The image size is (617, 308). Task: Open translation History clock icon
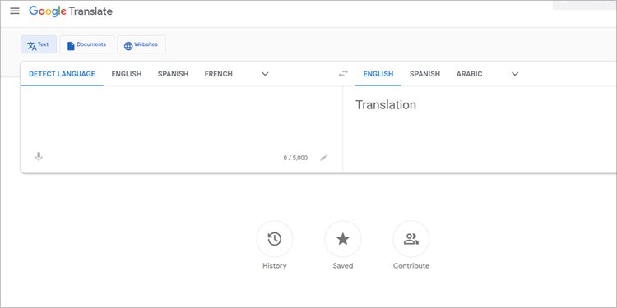tap(274, 239)
